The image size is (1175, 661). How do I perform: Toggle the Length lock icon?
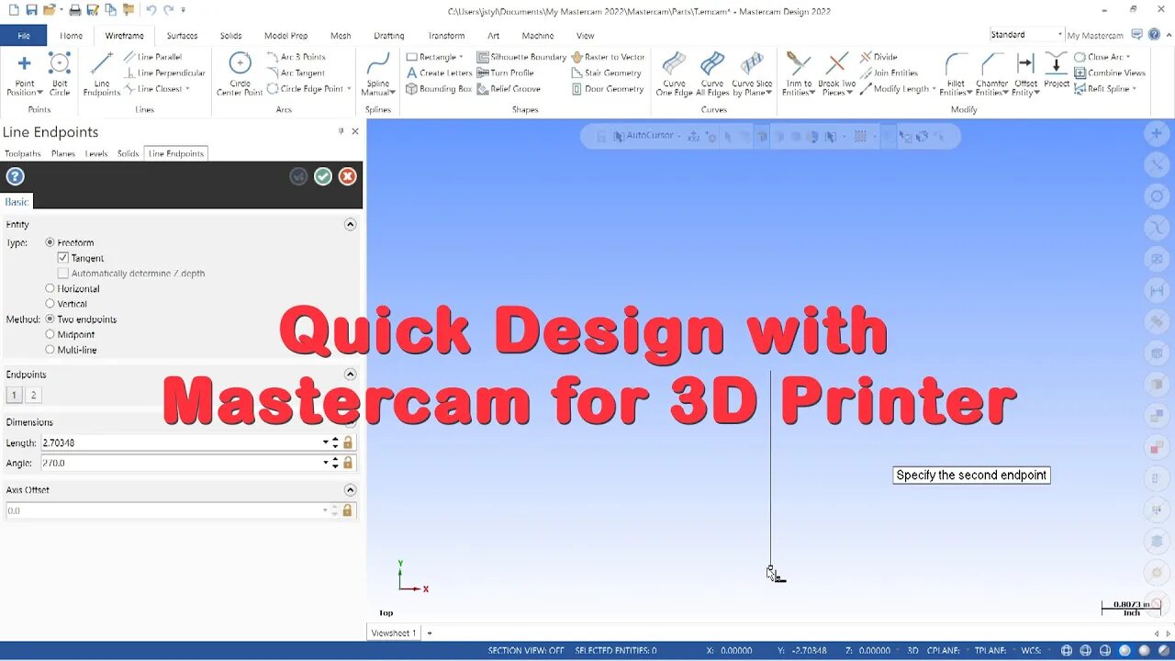point(348,443)
